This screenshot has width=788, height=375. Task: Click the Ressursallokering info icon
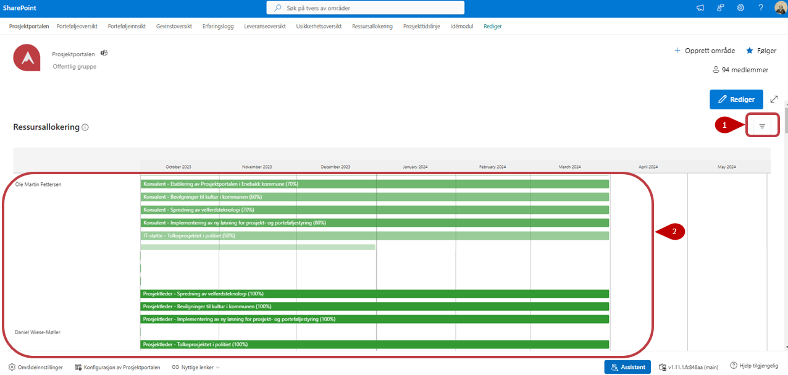[x=85, y=127]
